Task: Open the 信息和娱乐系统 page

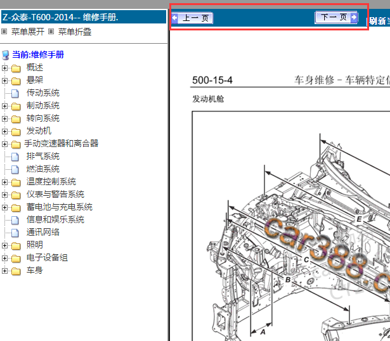Action: pyautogui.click(x=55, y=219)
